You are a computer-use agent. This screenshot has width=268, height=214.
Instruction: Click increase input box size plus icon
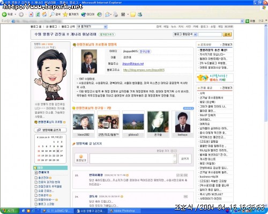coord(172,151)
